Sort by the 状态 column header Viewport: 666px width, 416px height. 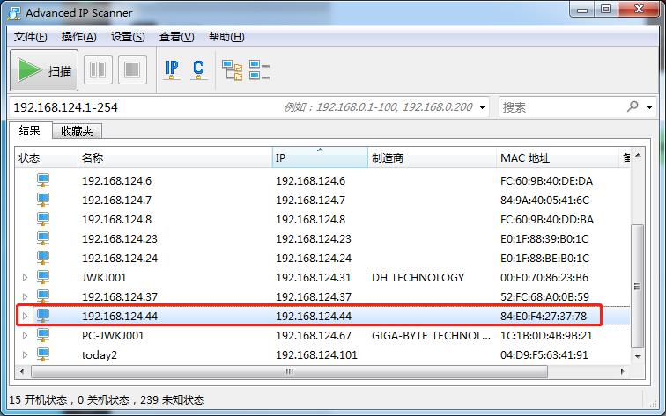coord(47,157)
